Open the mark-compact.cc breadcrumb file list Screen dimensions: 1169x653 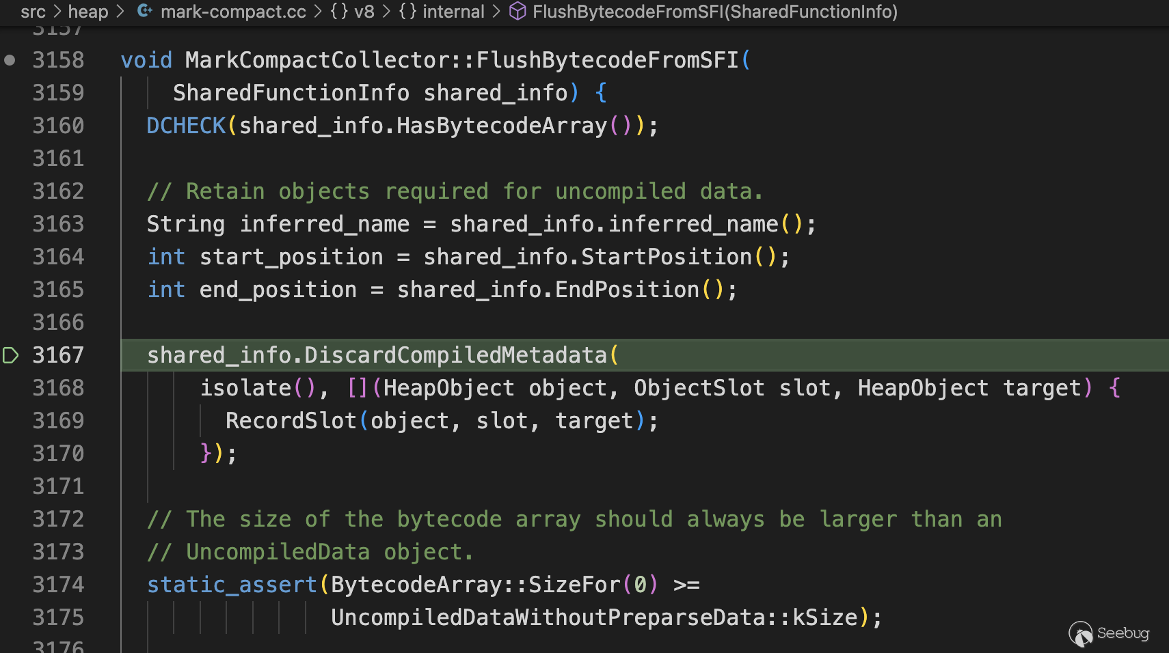pos(233,12)
